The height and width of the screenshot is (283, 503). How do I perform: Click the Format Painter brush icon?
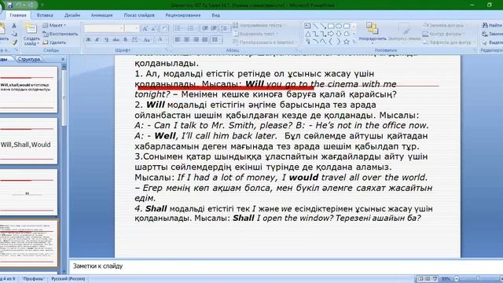(x=14, y=42)
